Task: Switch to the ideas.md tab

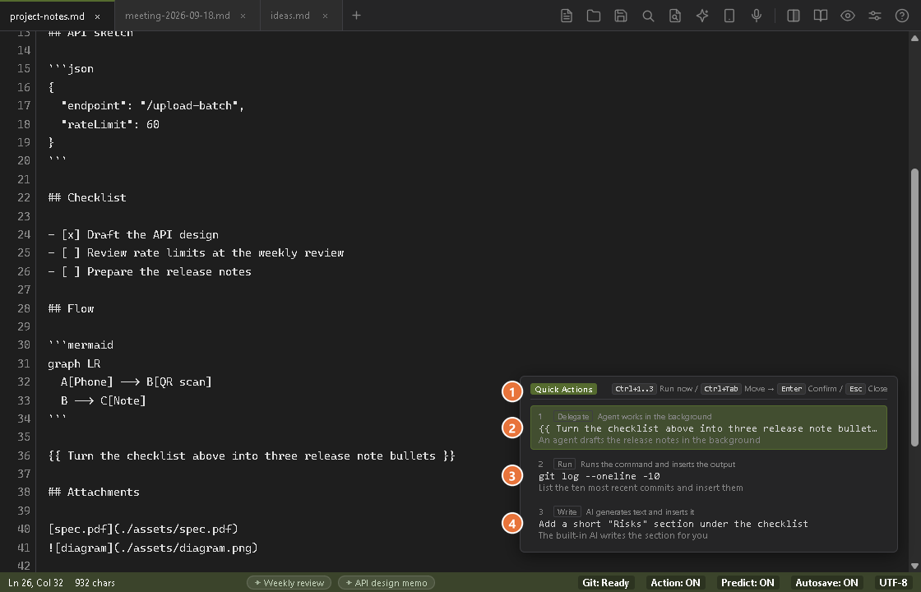Action: coord(290,16)
